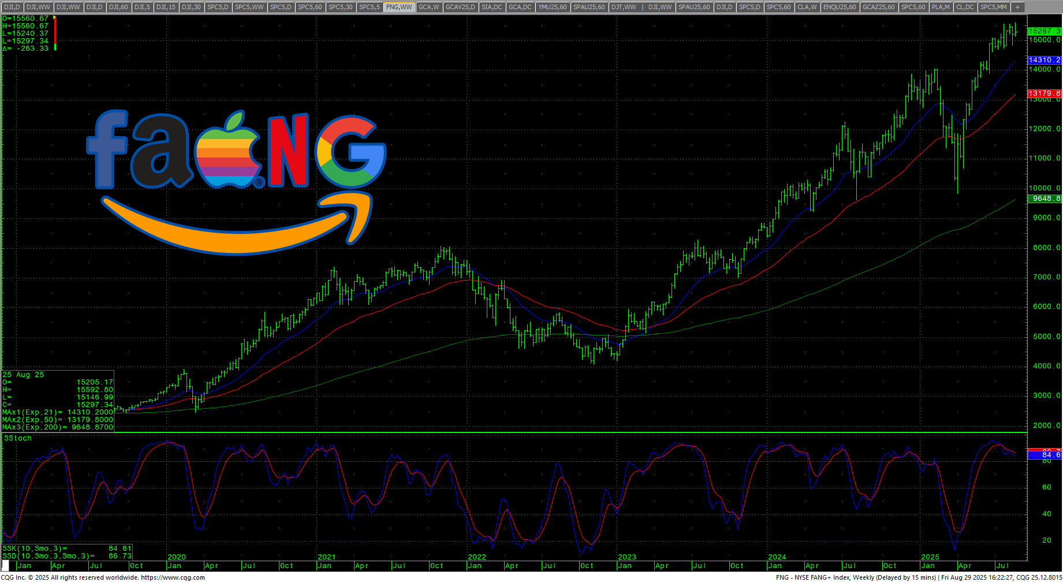Open the GCA,W tab
This screenshot has height=582, width=1063.
pos(429,7)
